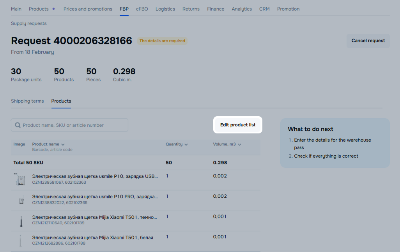This screenshot has width=400, height=252.
Task: Click the Cancel request button
Action: pyautogui.click(x=368, y=41)
